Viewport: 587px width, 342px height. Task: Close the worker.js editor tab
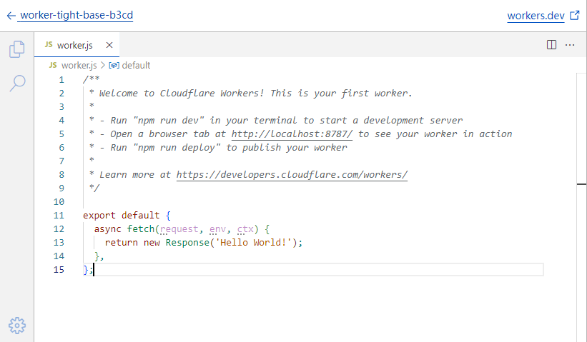[109, 45]
